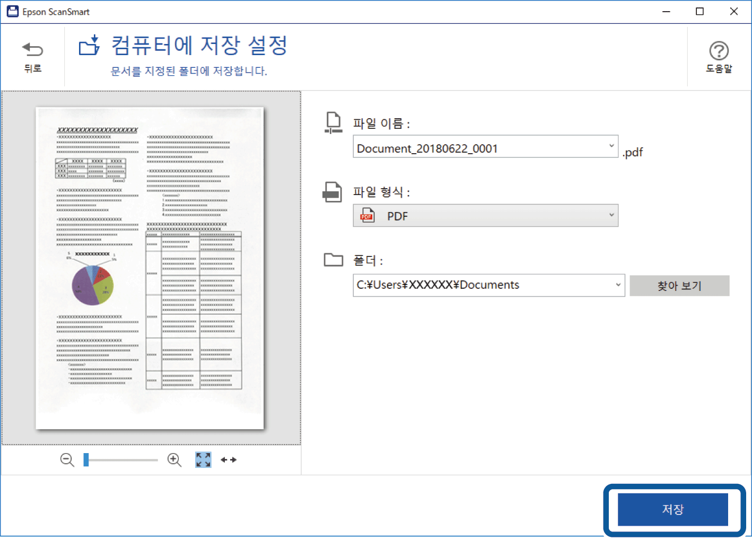This screenshot has width=752, height=540.
Task: Click the zoom out magnifier icon
Action: [67, 460]
